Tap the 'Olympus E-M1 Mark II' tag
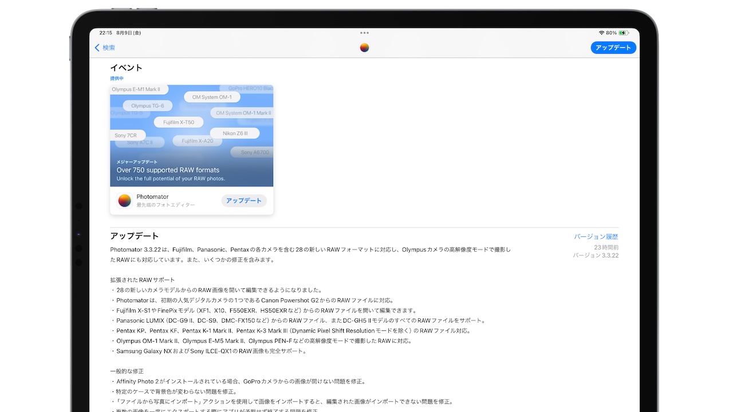The width and height of the screenshot is (733, 412). tap(139, 89)
